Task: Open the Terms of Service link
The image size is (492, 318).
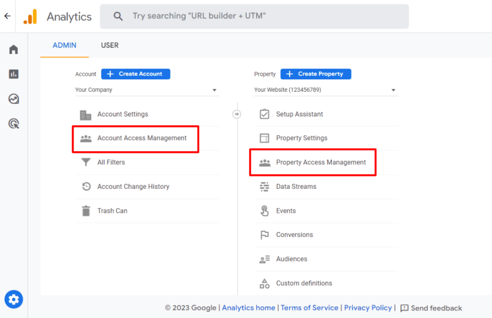Action: coord(309,308)
